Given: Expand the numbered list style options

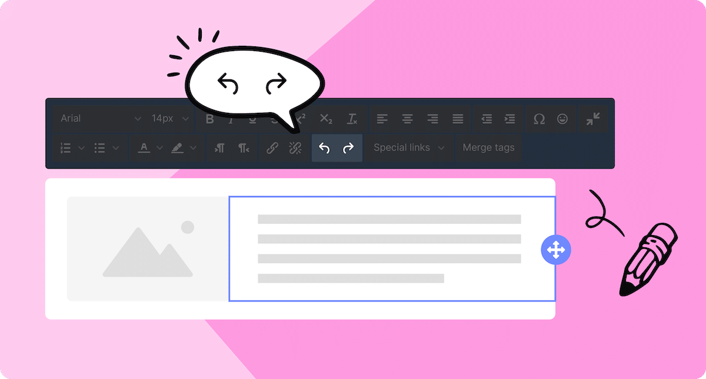Looking at the screenshot, I should (x=81, y=148).
